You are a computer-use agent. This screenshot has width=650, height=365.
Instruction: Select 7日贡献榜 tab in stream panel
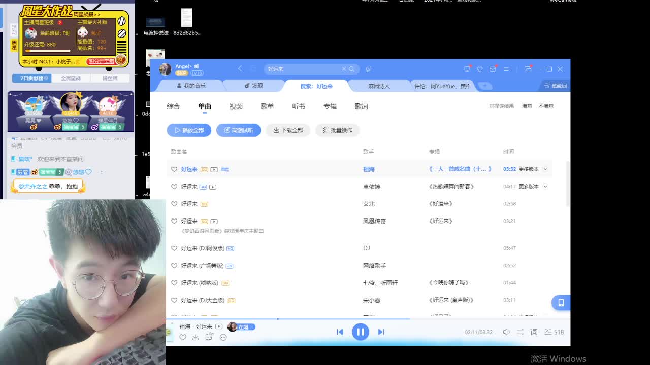tap(31, 78)
